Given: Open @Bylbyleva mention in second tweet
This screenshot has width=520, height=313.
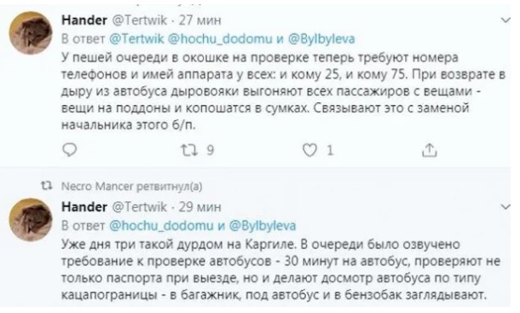Looking at the screenshot, I should pyautogui.click(x=263, y=226).
